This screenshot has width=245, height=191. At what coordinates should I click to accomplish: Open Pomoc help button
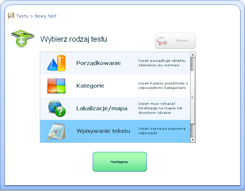click(x=175, y=41)
